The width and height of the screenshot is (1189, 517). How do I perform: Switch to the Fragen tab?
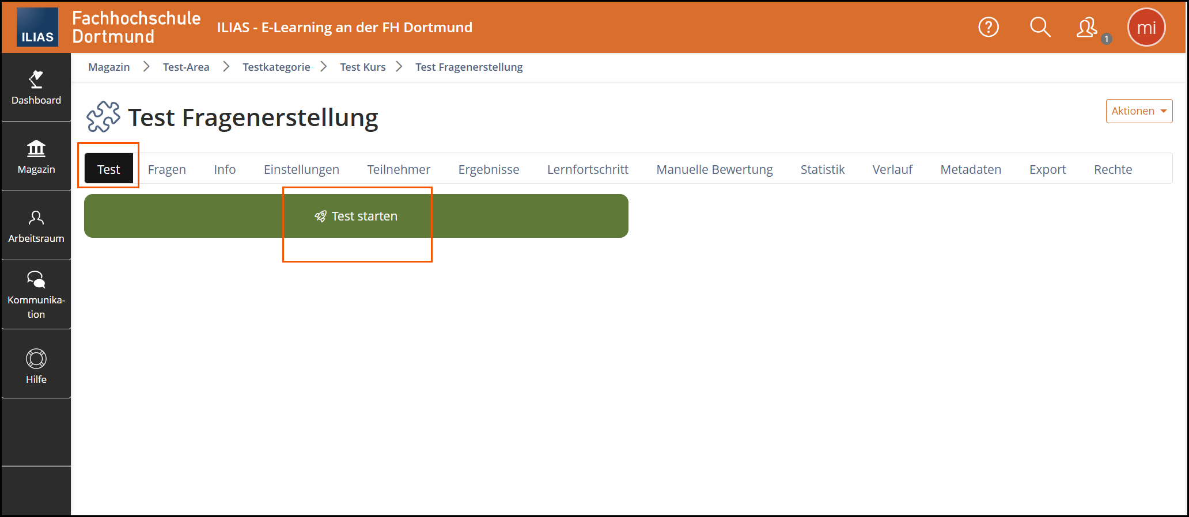(x=166, y=169)
